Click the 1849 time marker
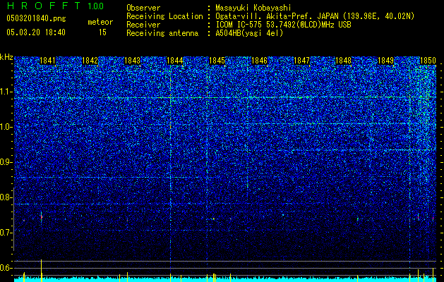 click(x=386, y=61)
